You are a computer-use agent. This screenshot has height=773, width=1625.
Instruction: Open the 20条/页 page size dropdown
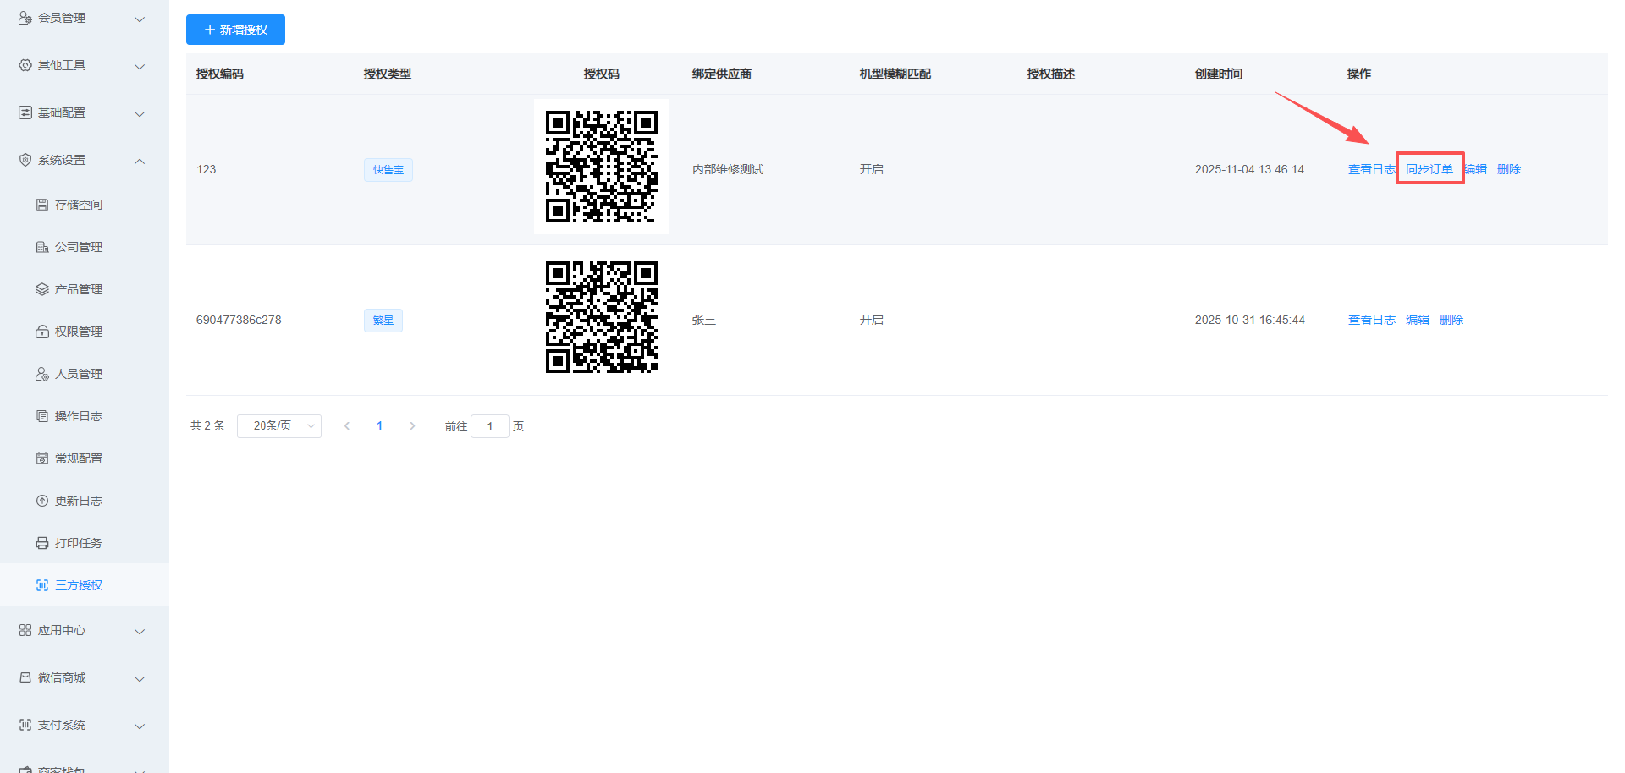pyautogui.click(x=279, y=426)
